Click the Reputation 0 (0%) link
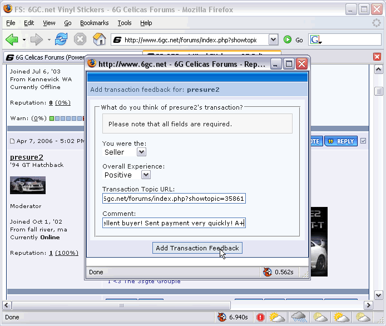This screenshot has width=386, height=326. (x=60, y=103)
